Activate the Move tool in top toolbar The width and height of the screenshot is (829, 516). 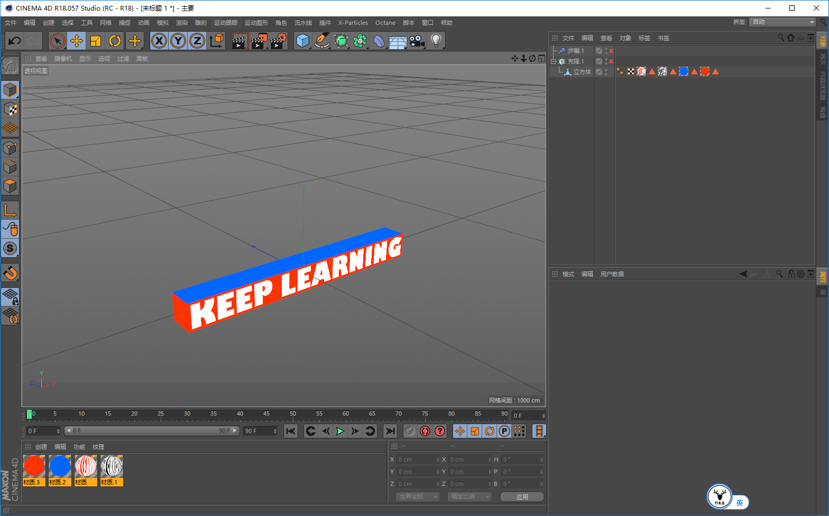click(77, 41)
